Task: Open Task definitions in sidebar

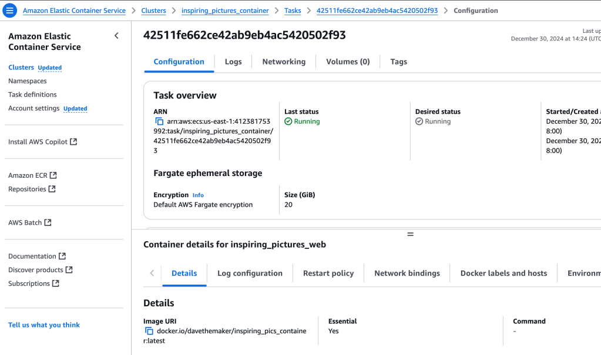Action: (32, 94)
